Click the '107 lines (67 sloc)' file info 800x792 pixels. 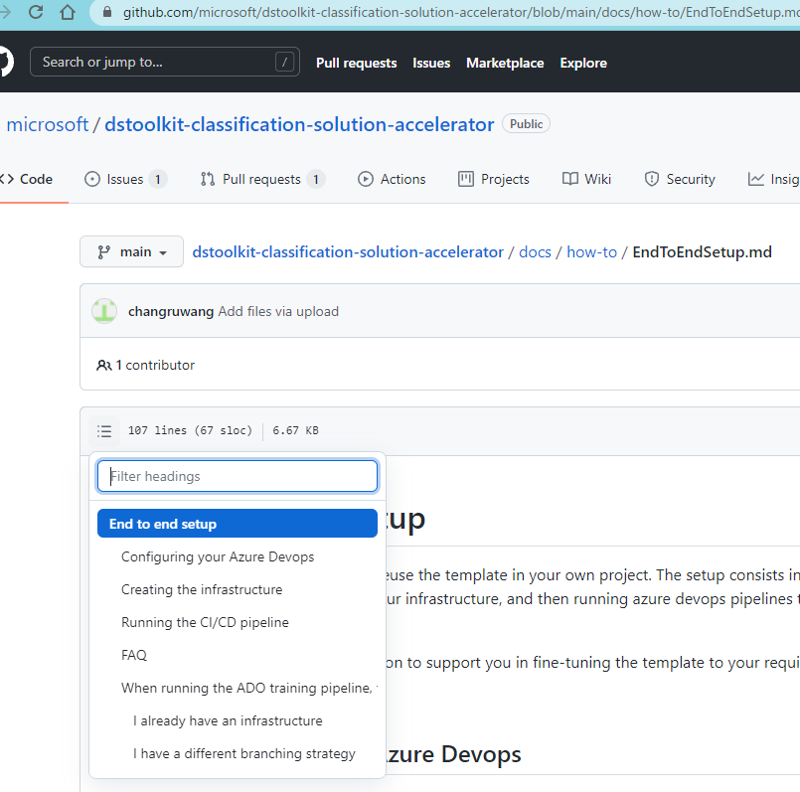(190, 430)
